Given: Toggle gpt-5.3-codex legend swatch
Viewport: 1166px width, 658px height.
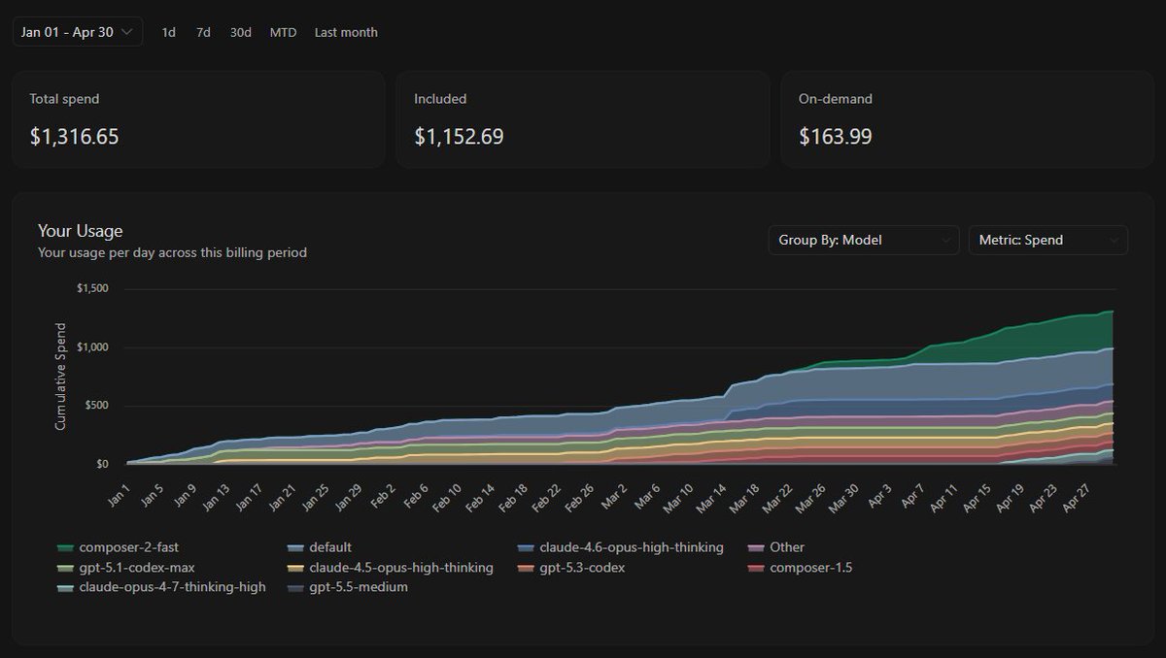Looking at the screenshot, I should click(x=526, y=568).
